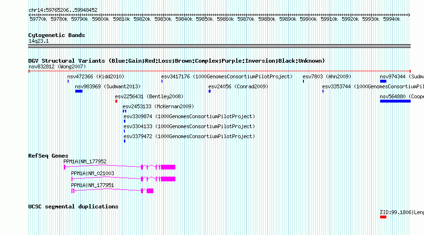Open gene PPM1A|NM_021003 label

[92, 173]
